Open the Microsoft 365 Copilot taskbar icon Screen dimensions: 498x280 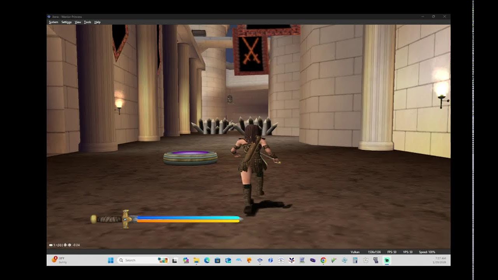(x=186, y=260)
